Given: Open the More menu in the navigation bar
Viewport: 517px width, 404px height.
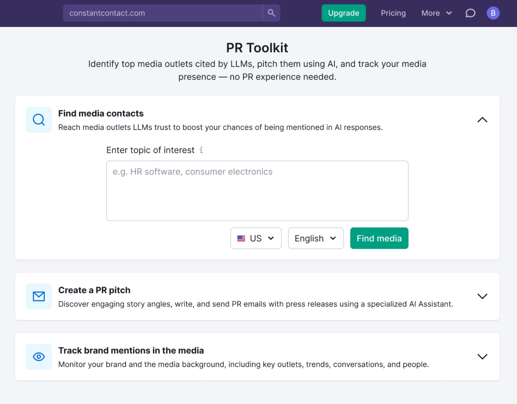Looking at the screenshot, I should 436,13.
